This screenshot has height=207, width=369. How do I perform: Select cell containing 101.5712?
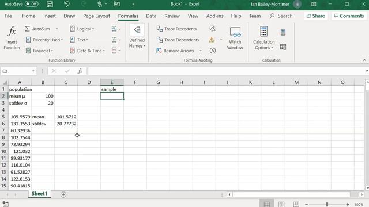pyautogui.click(x=66, y=117)
